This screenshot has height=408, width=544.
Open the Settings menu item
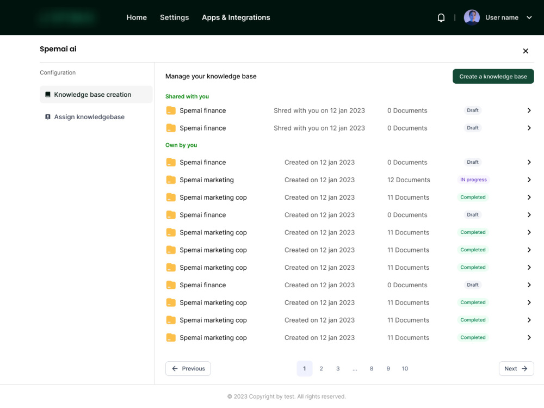pos(174,17)
